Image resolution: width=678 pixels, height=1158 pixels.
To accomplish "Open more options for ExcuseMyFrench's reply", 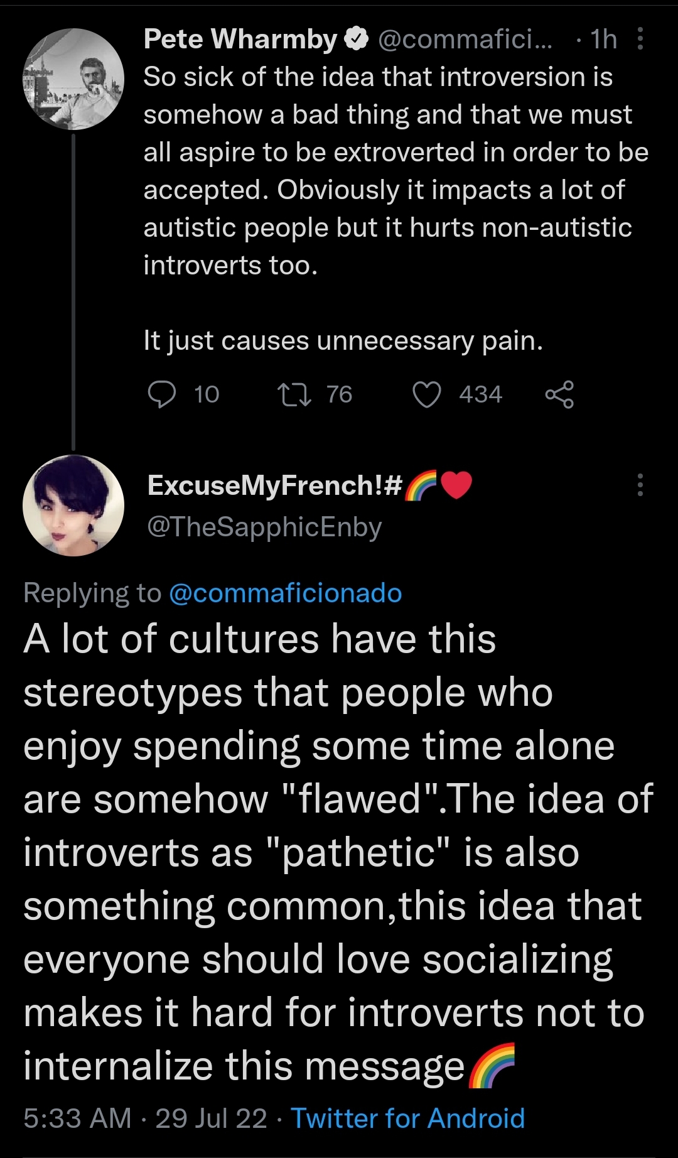I will [x=640, y=485].
